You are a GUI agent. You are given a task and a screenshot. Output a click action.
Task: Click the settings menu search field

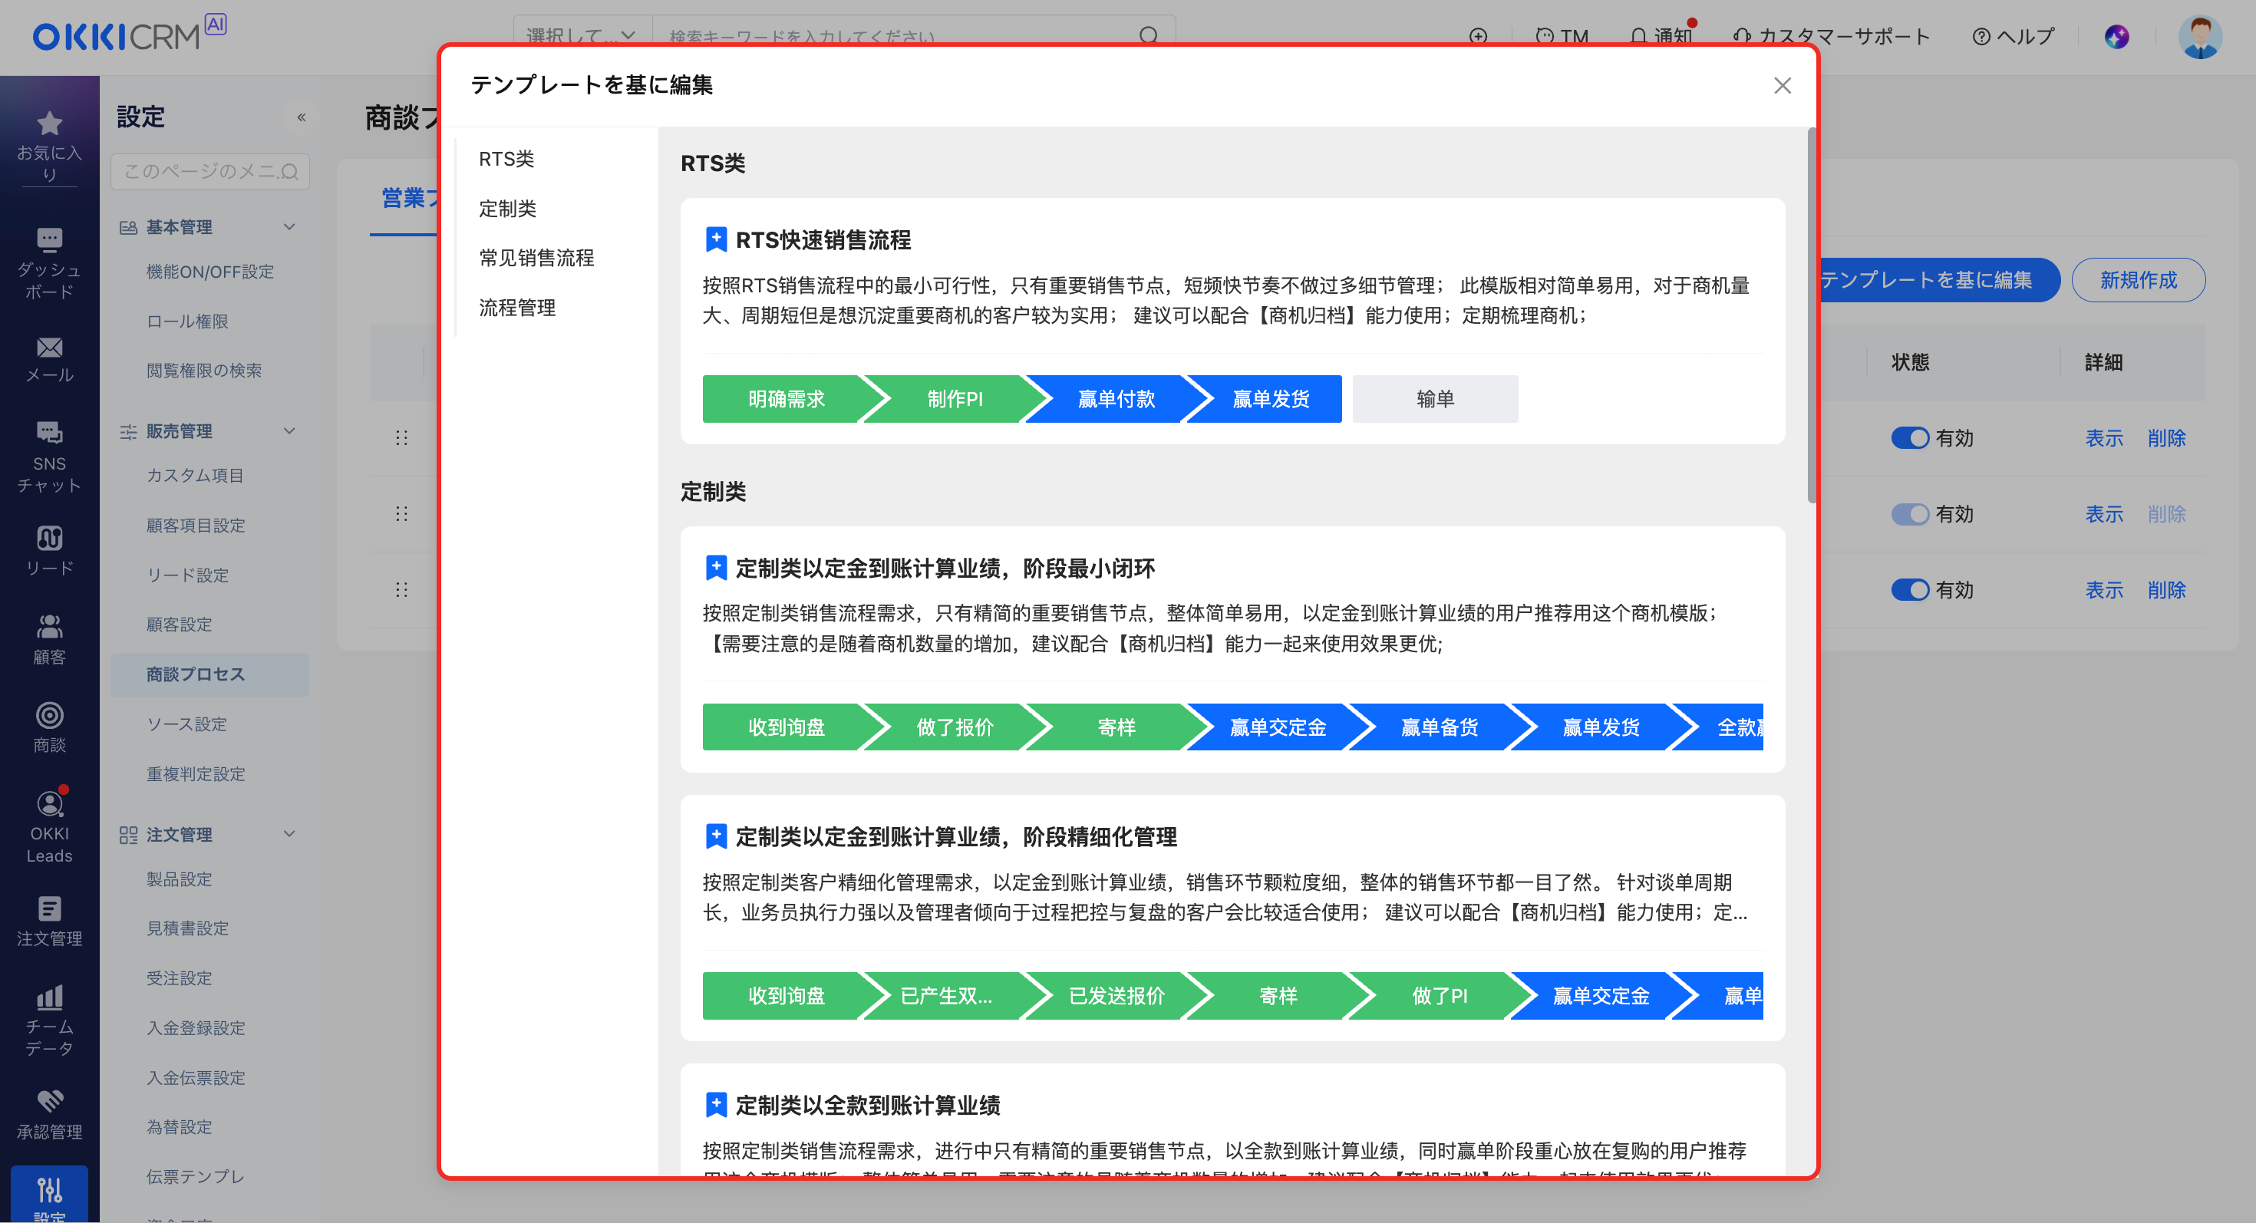point(210,172)
